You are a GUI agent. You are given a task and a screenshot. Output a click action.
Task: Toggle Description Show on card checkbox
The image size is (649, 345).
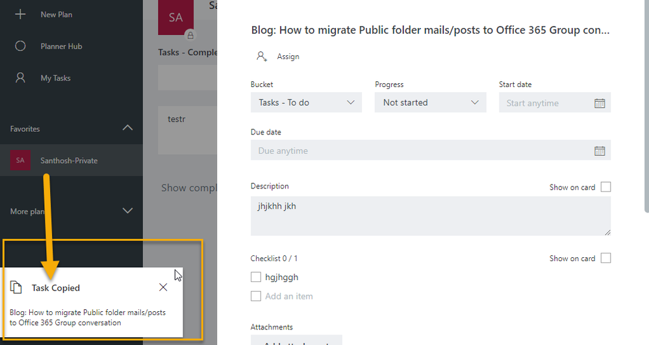point(605,186)
